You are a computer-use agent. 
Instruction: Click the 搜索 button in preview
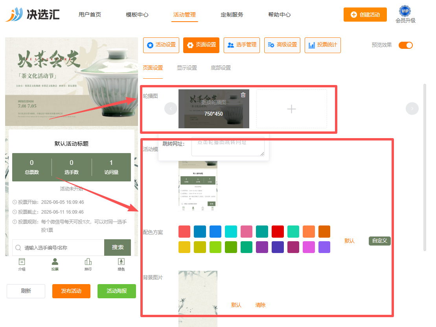click(117, 248)
